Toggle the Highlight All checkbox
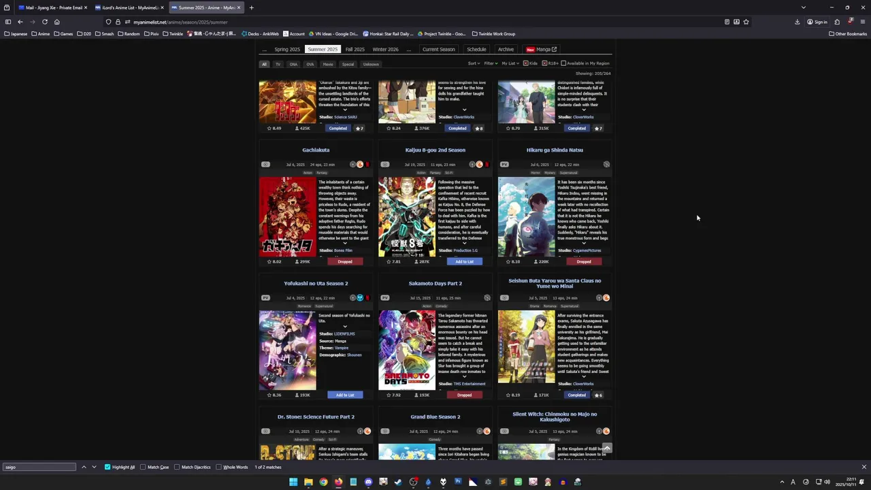 coord(108,467)
